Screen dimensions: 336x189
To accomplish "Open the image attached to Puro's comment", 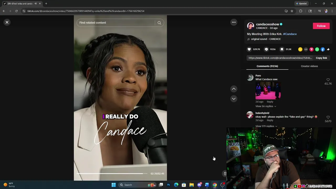I will (268, 91).
